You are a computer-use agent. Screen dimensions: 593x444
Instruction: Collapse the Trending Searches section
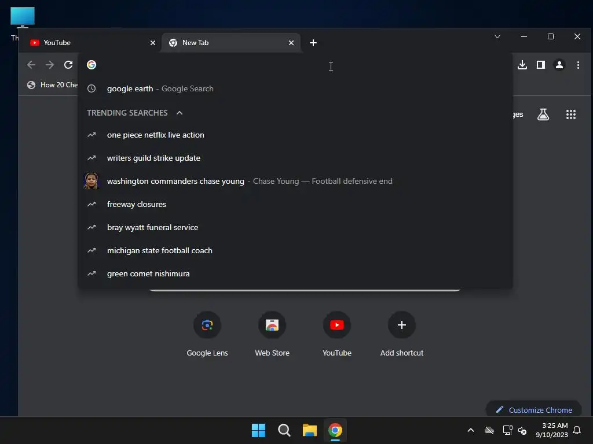click(180, 113)
